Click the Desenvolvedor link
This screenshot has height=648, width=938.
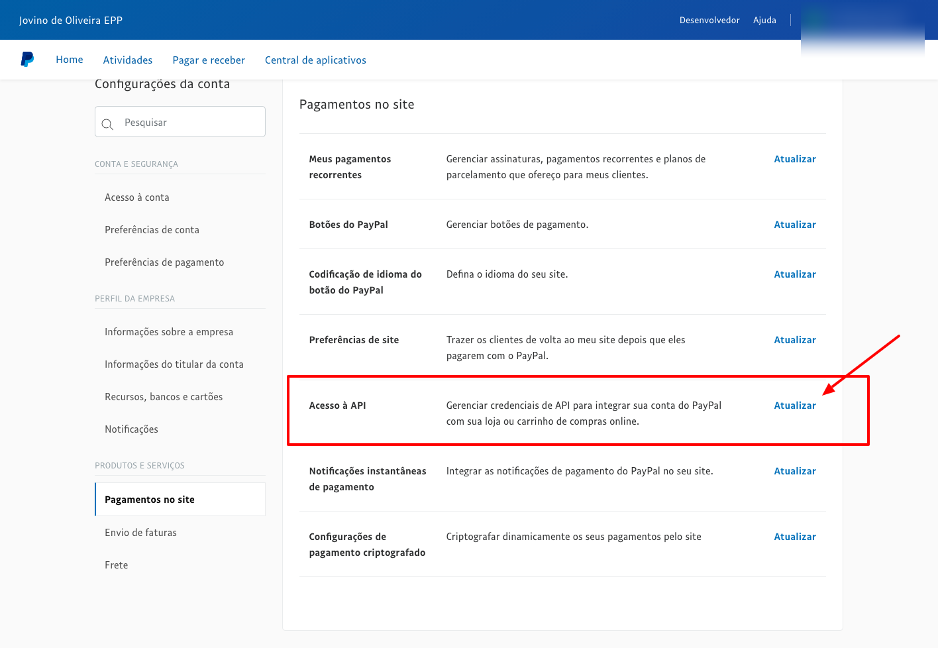[709, 21]
